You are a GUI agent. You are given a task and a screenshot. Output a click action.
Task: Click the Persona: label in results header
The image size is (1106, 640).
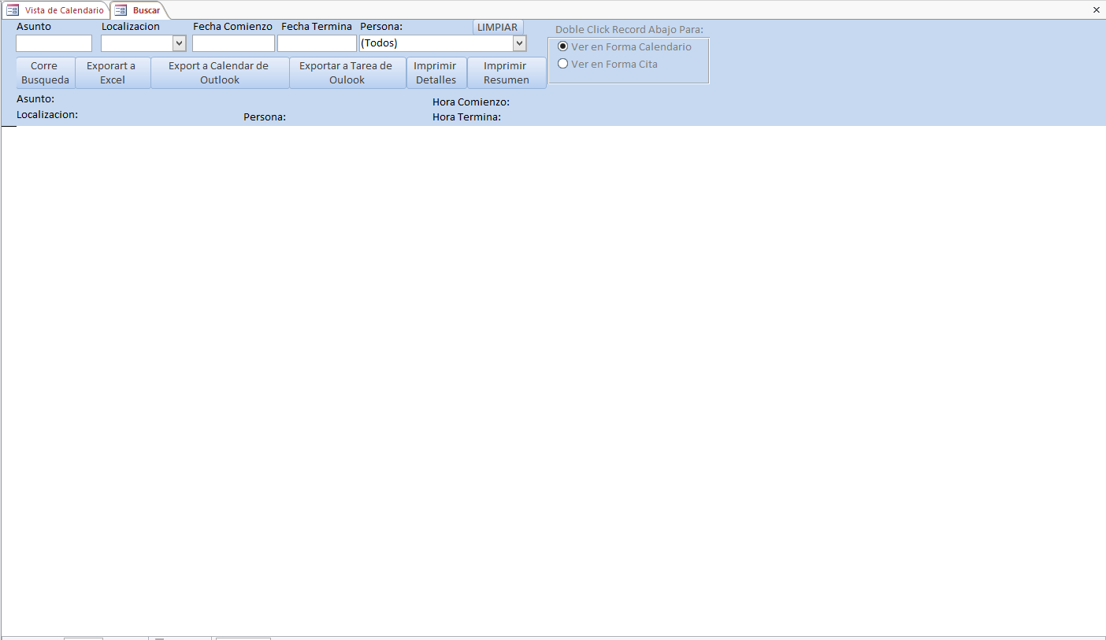pyautogui.click(x=265, y=117)
